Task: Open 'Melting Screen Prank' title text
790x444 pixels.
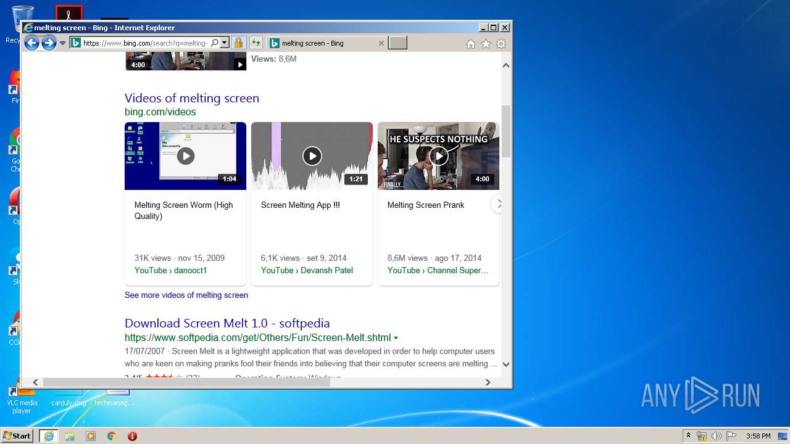Action: [426, 205]
